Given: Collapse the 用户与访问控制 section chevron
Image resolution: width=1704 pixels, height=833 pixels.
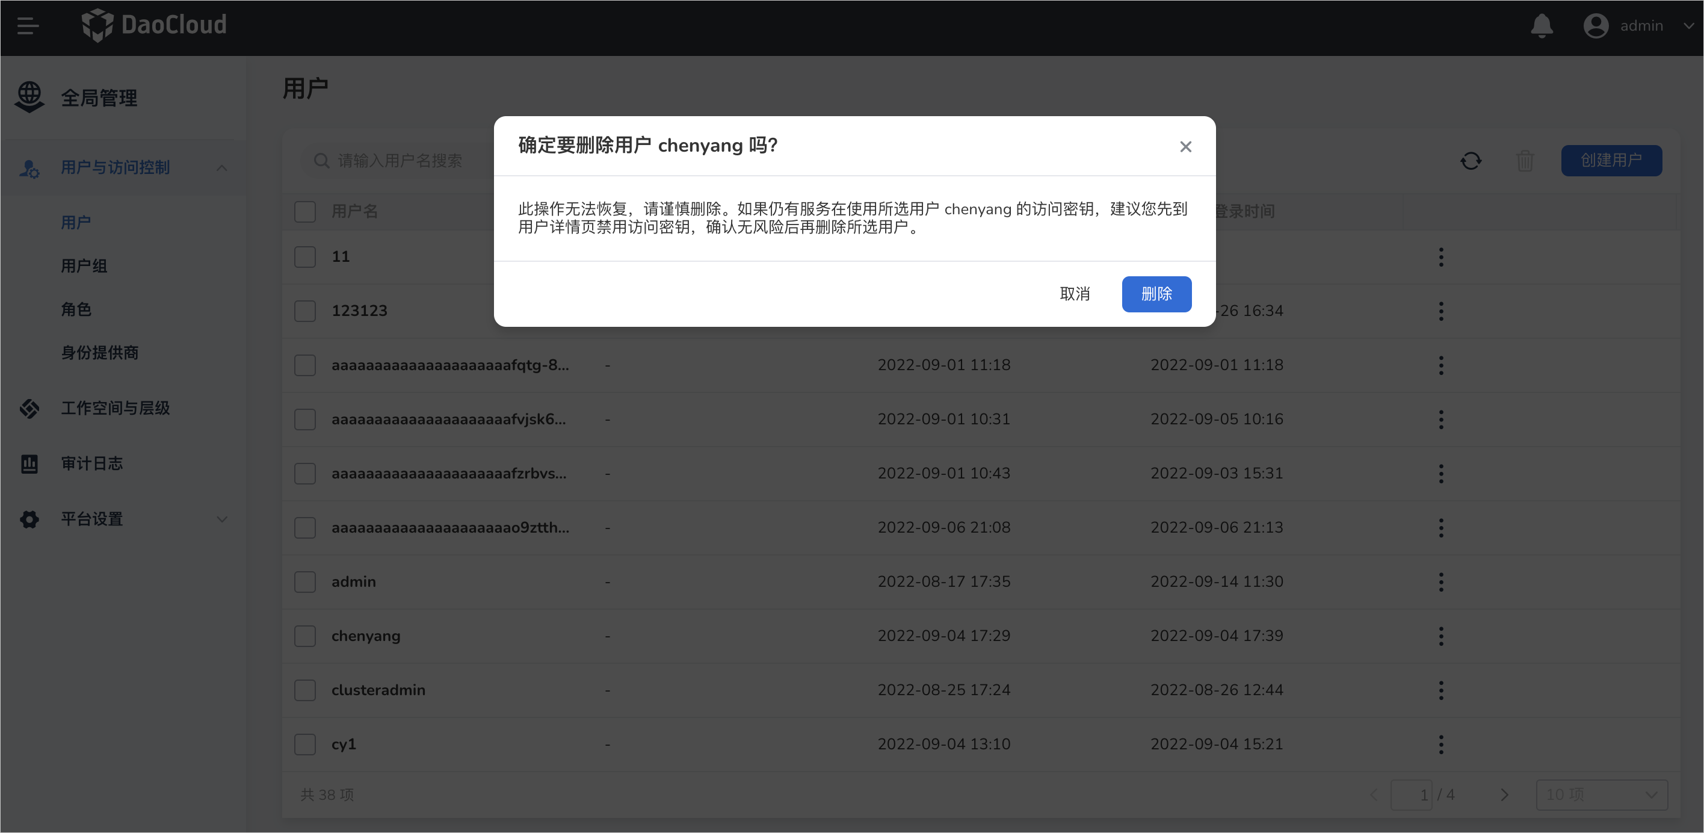Looking at the screenshot, I should tap(221, 168).
